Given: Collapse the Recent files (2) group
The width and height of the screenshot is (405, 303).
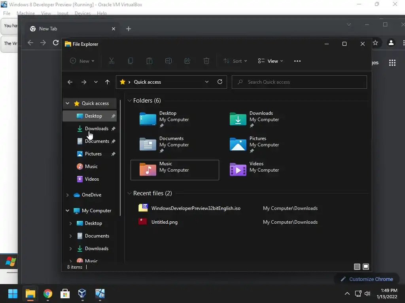Looking at the screenshot, I should (x=129, y=193).
